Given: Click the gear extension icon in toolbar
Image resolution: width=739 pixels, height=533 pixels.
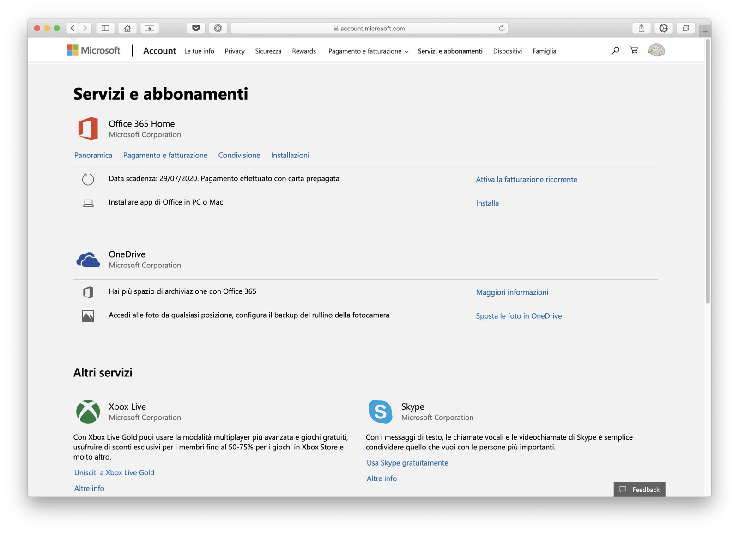Looking at the screenshot, I should tap(664, 28).
